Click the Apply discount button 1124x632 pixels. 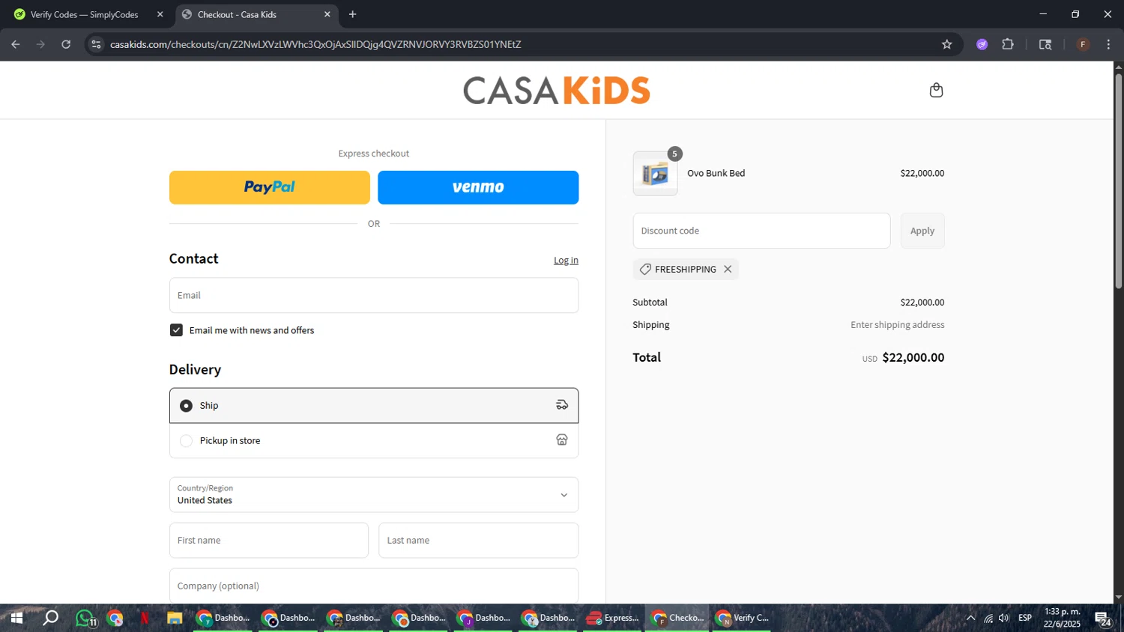pos(922,231)
